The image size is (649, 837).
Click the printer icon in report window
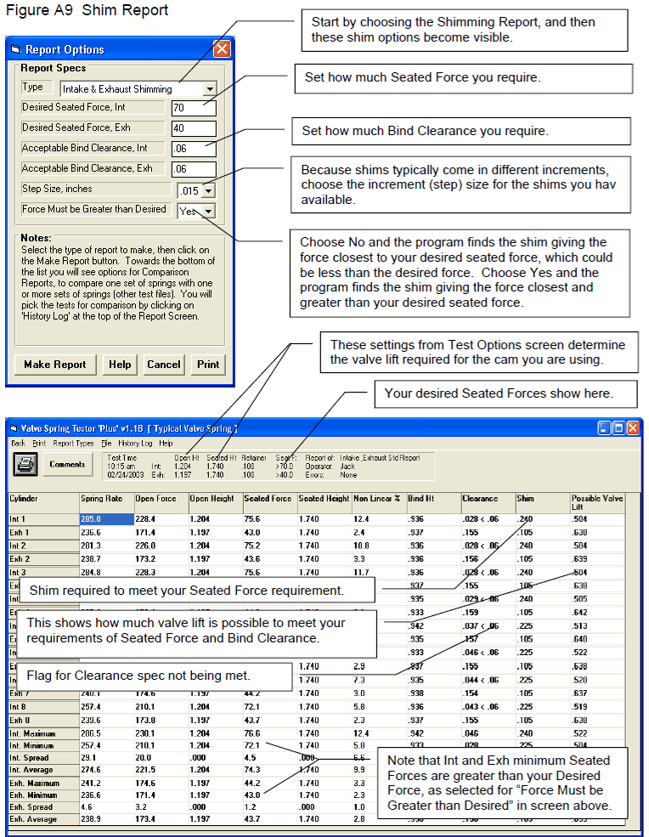pos(25,464)
